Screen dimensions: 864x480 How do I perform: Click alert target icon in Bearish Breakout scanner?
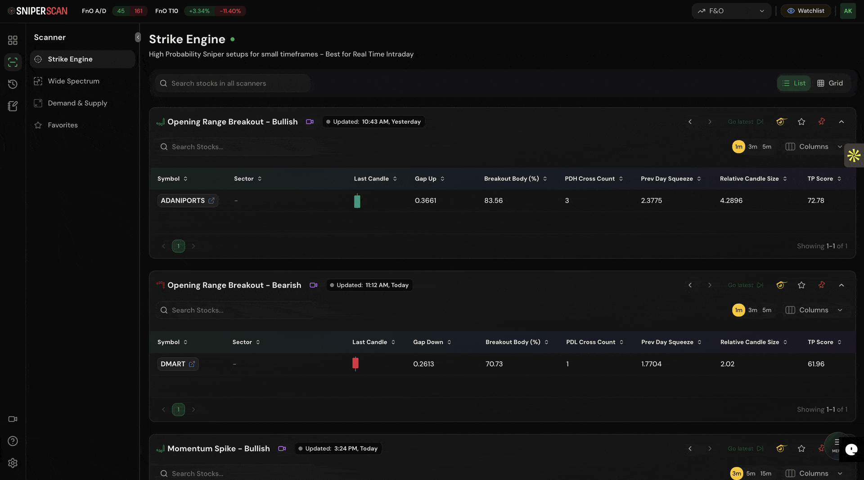tap(781, 285)
